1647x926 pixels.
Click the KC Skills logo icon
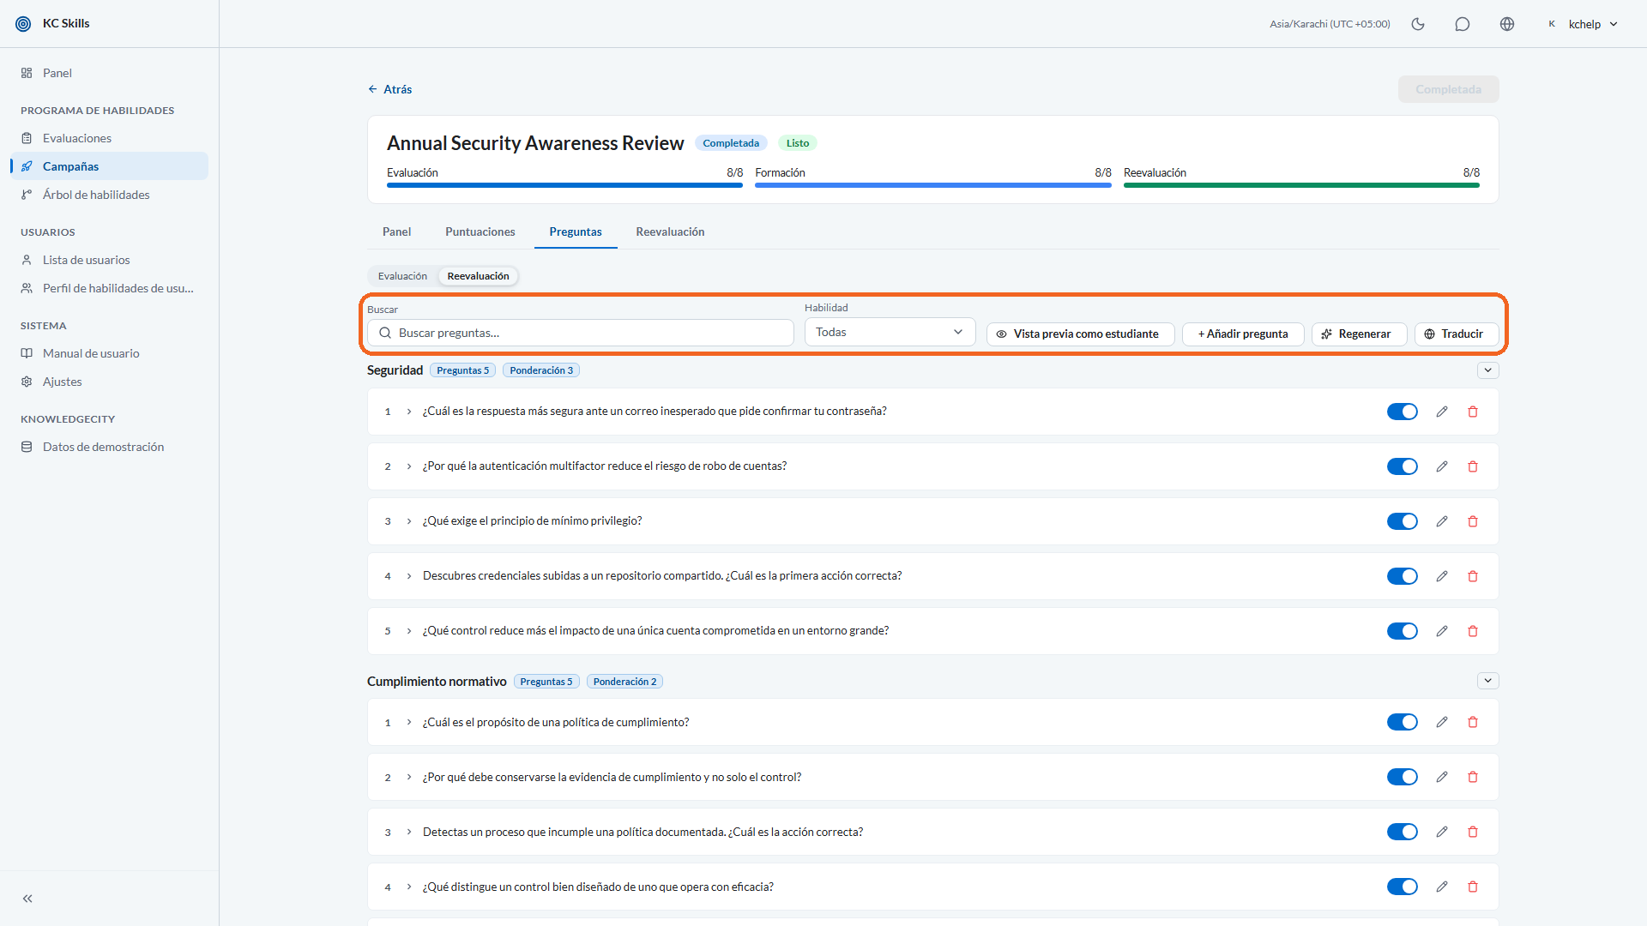(23, 24)
